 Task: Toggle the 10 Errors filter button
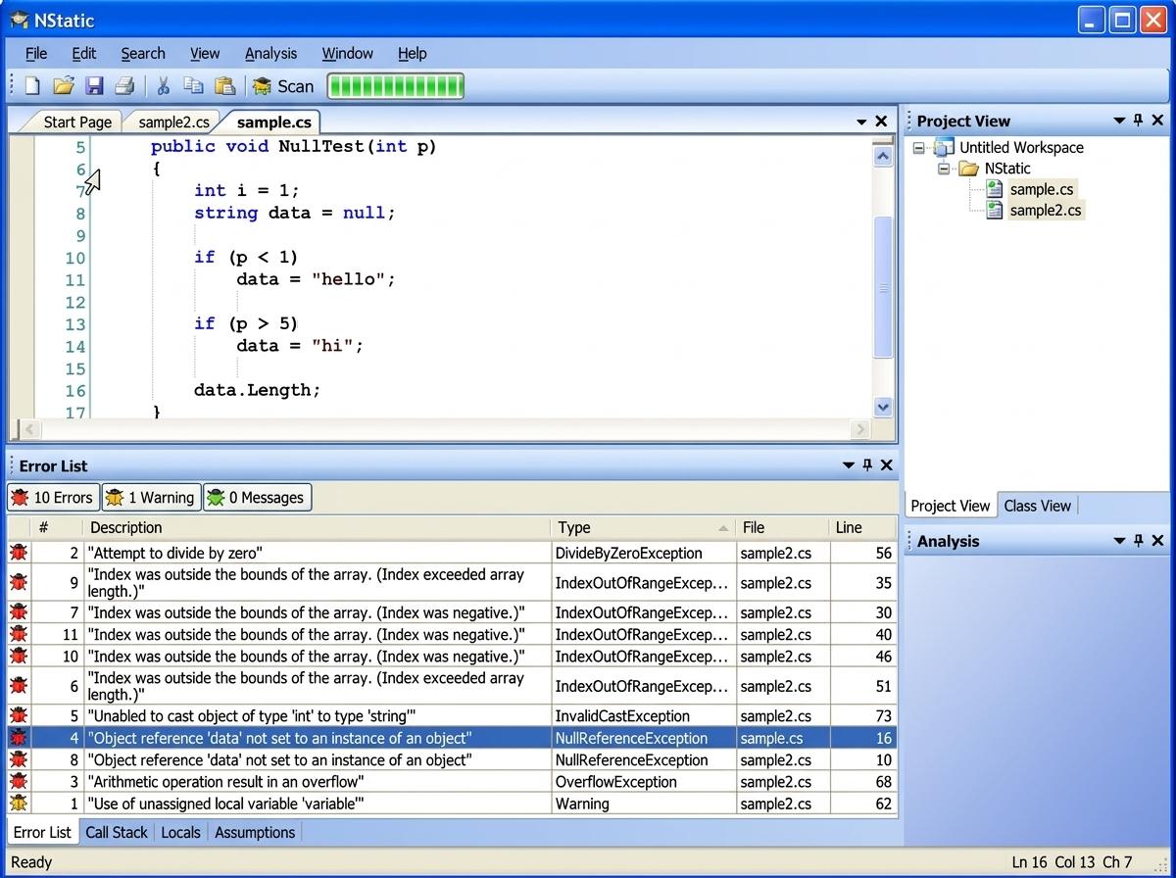(53, 498)
